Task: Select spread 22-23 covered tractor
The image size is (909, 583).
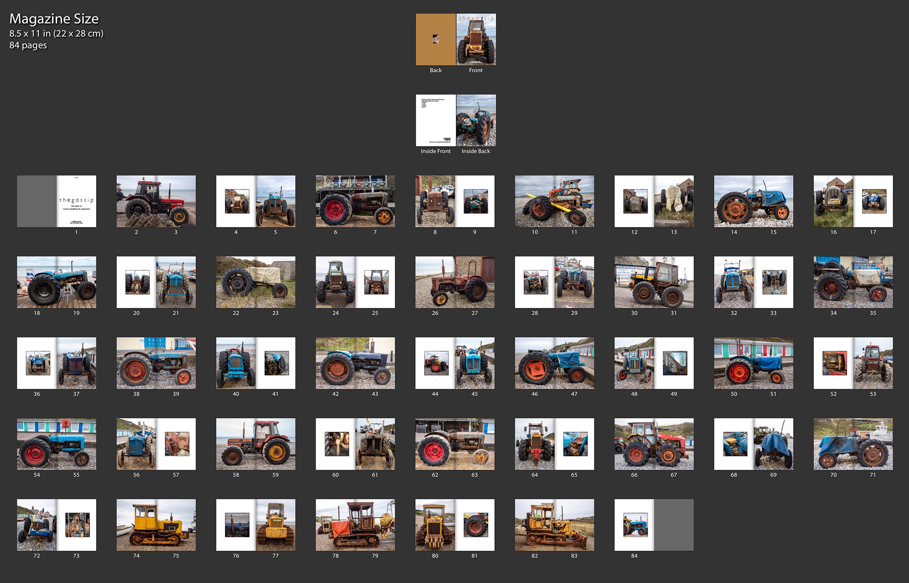Action: point(256,282)
